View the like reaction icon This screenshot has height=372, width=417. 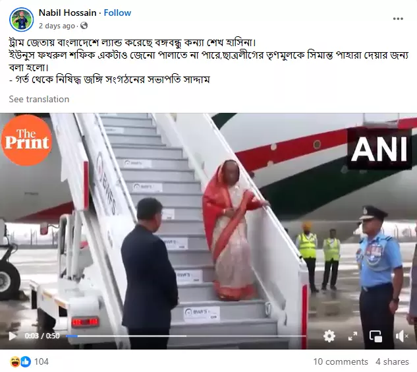[26, 361]
